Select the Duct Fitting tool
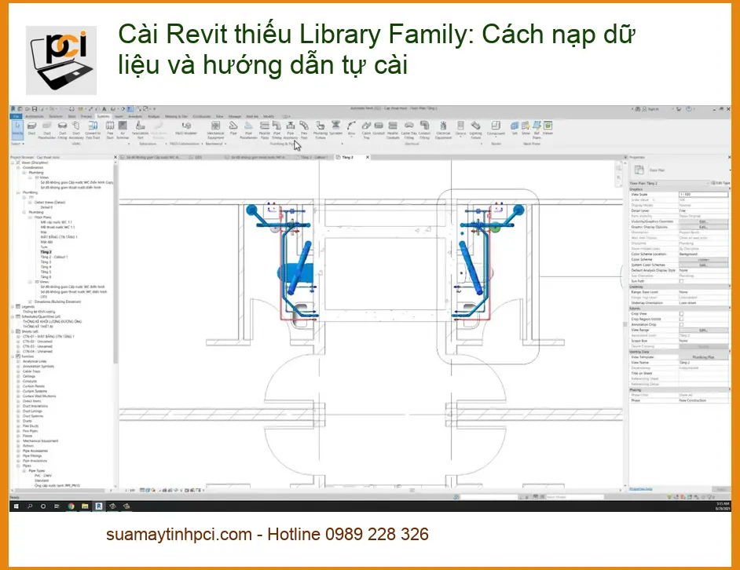Image resolution: width=740 pixels, height=570 pixels. tap(62, 130)
